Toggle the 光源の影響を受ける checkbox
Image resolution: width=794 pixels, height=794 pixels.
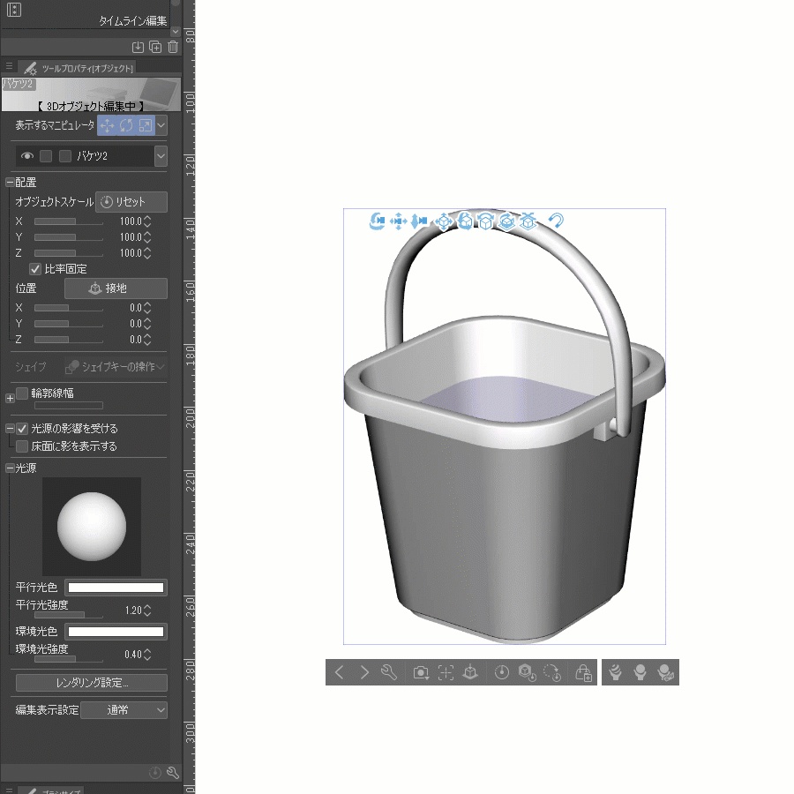pos(21,428)
